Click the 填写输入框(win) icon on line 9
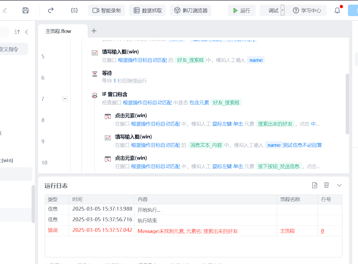 pyautogui.click(x=108, y=138)
